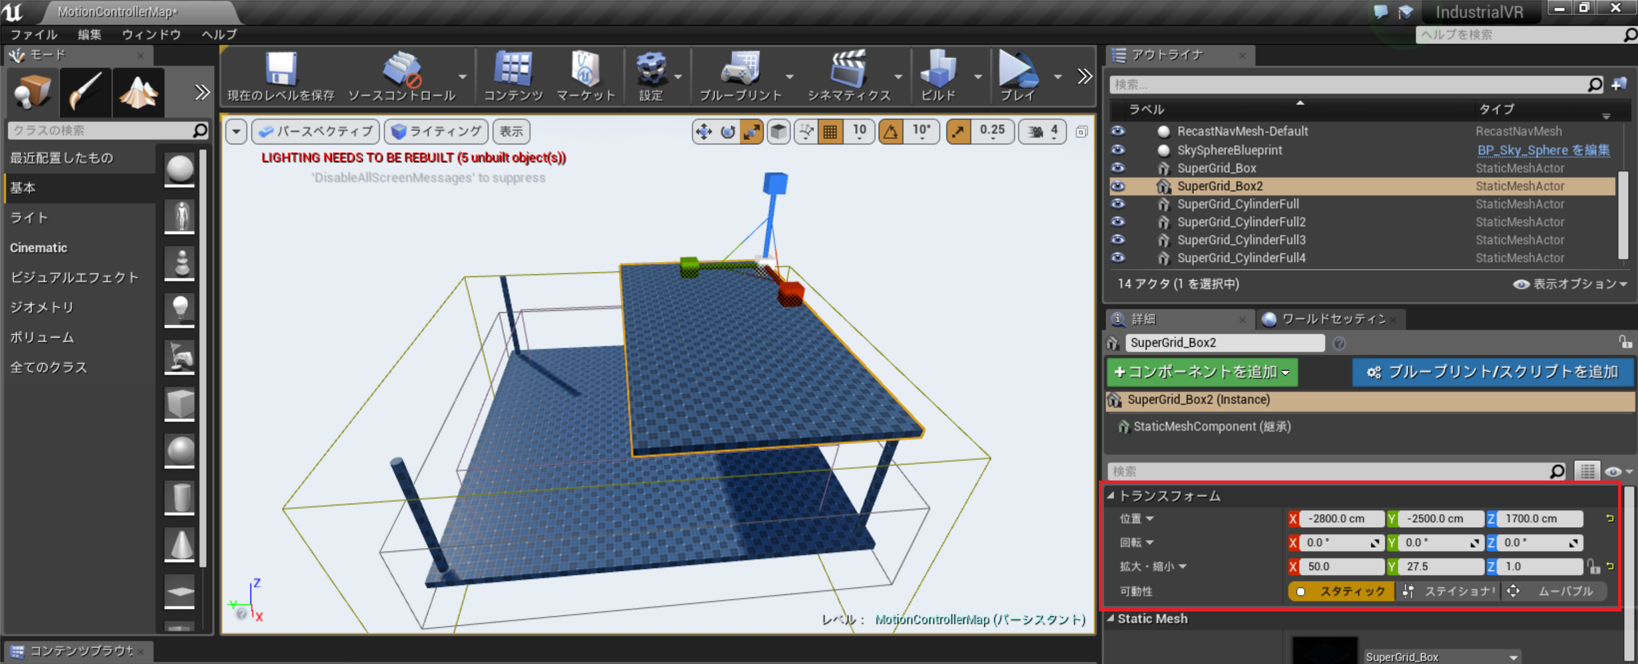Viewport: 1638px width, 664px height.
Task: Click the cylinder placement thumbnail
Action: click(x=179, y=497)
